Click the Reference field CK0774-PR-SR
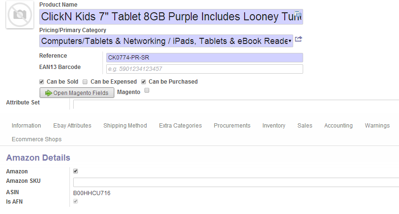Image resolution: width=399 pixels, height=214 pixels. pos(204,58)
